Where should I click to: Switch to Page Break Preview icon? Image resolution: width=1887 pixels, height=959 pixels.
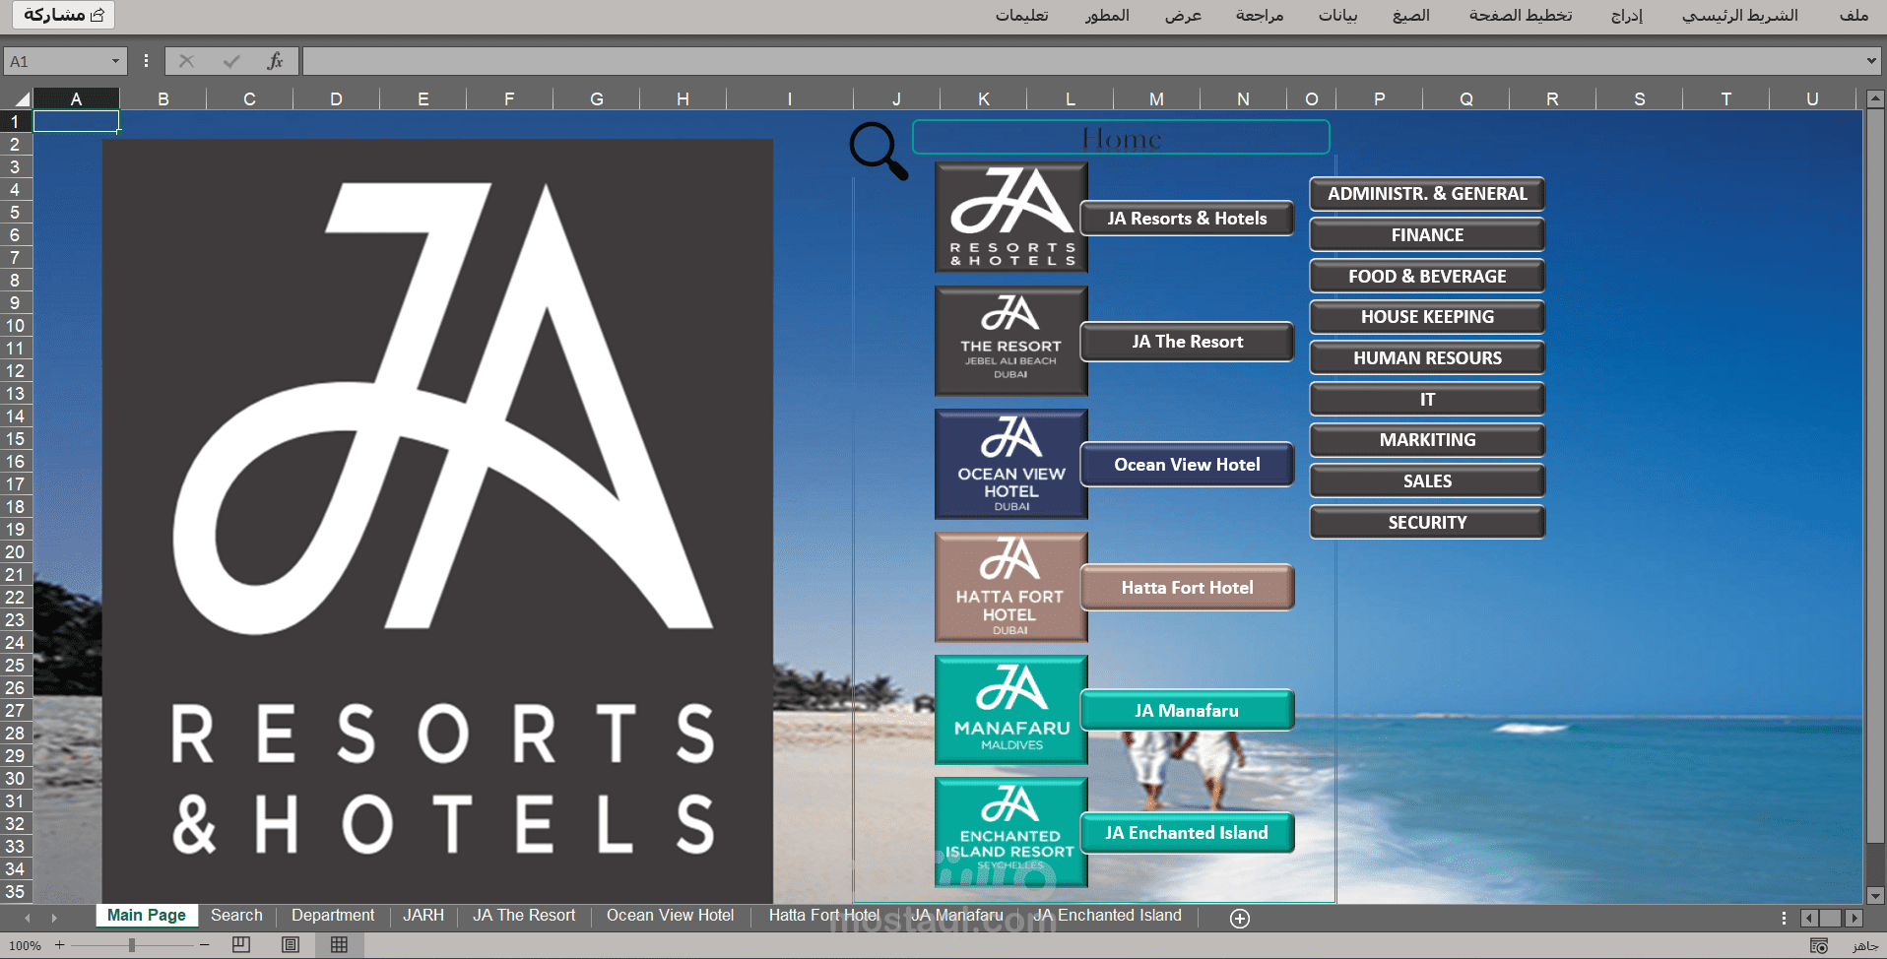[241, 945]
